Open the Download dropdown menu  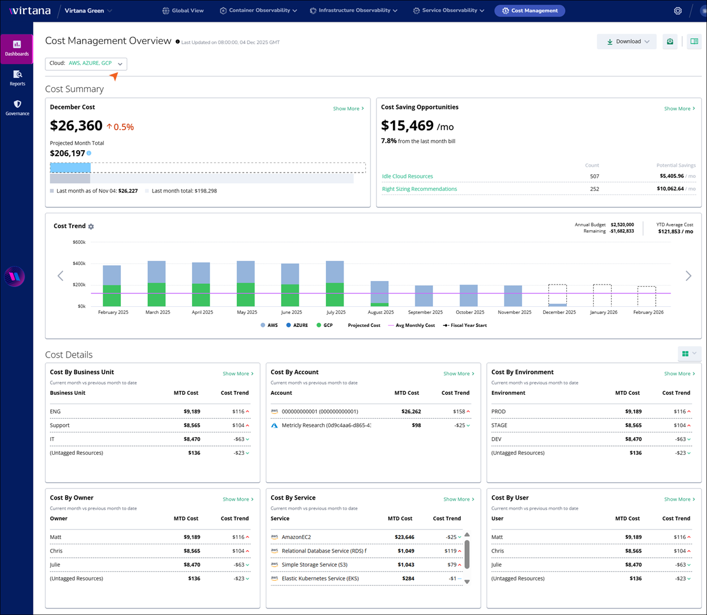point(626,42)
